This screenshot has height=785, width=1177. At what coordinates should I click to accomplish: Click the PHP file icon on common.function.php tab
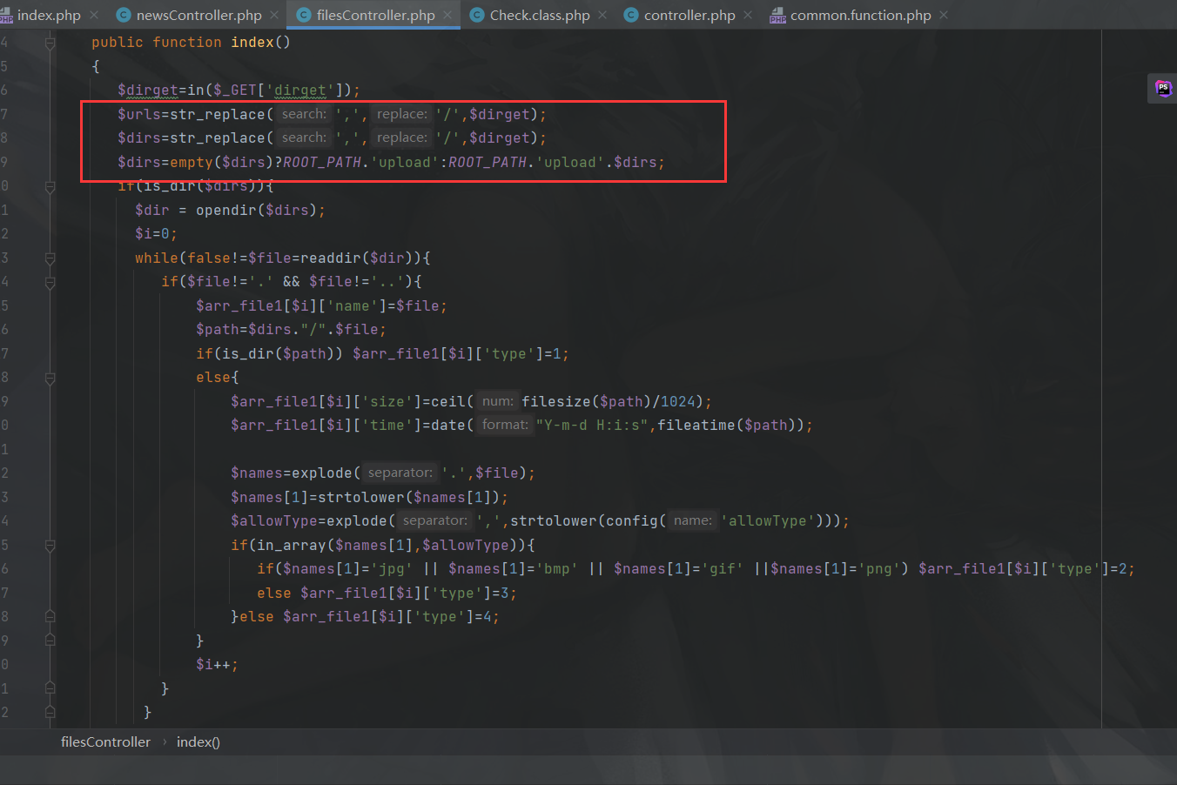tap(777, 15)
